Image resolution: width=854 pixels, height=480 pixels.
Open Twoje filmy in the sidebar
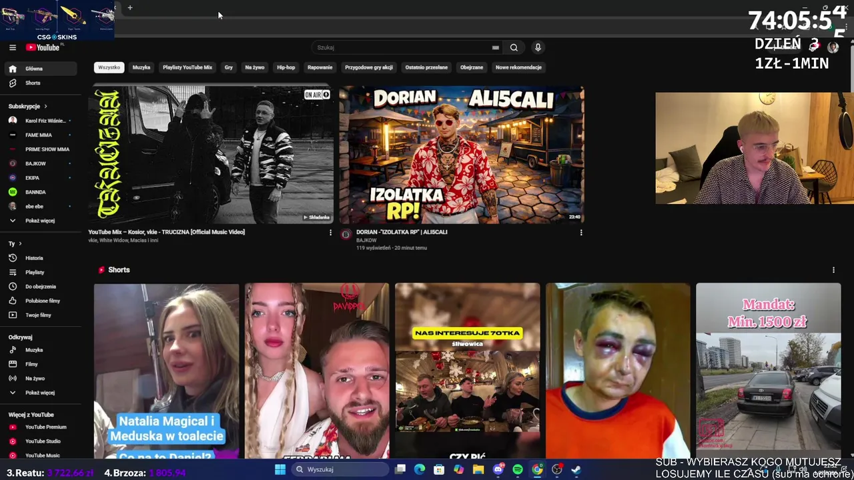pos(41,315)
